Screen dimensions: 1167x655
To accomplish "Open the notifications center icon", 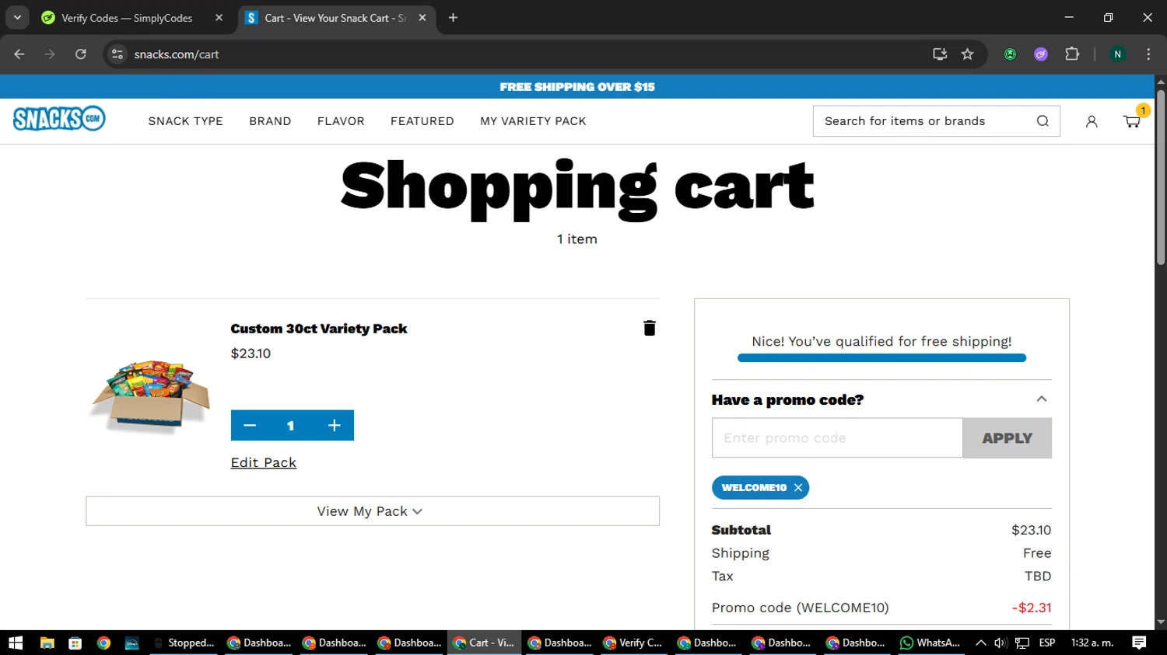I will pyautogui.click(x=1139, y=643).
